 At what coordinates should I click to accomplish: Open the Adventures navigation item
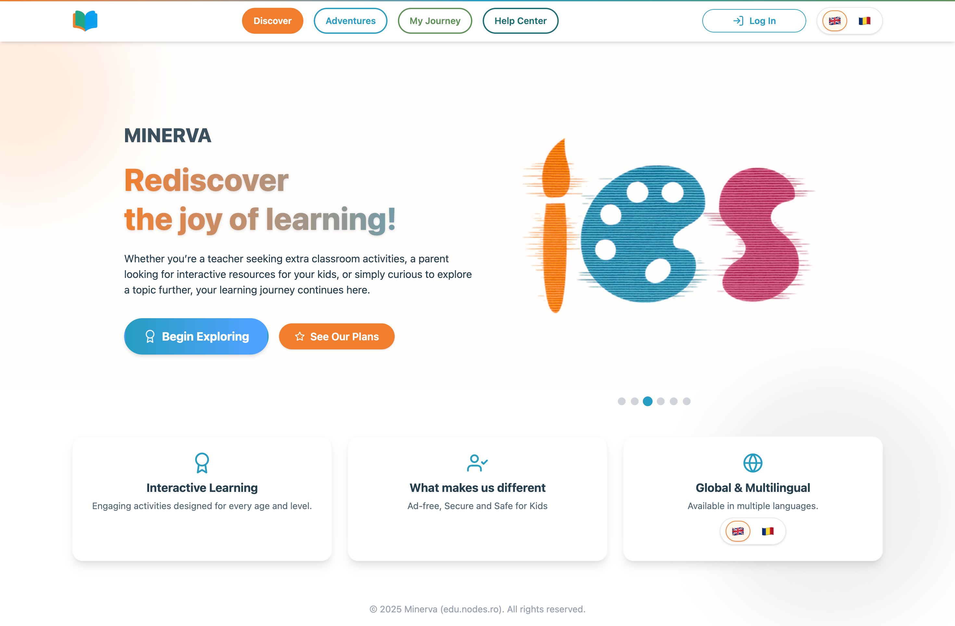tap(350, 21)
